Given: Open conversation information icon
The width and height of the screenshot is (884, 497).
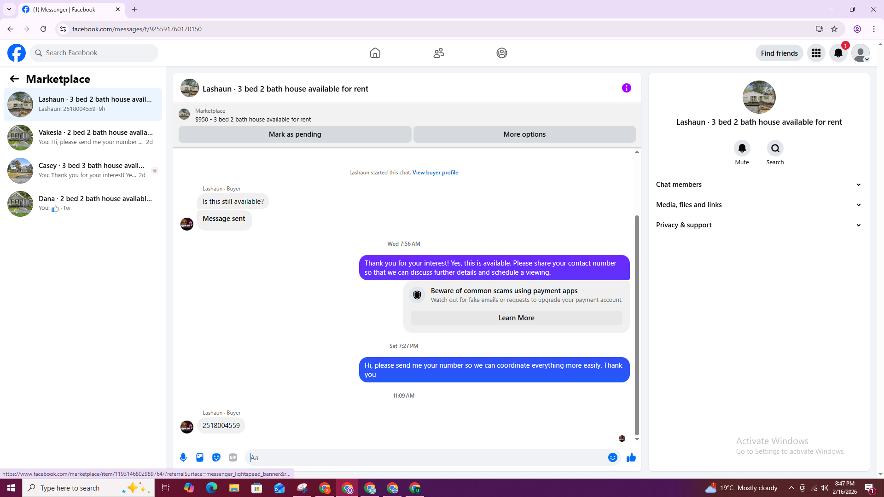Looking at the screenshot, I should (x=627, y=88).
